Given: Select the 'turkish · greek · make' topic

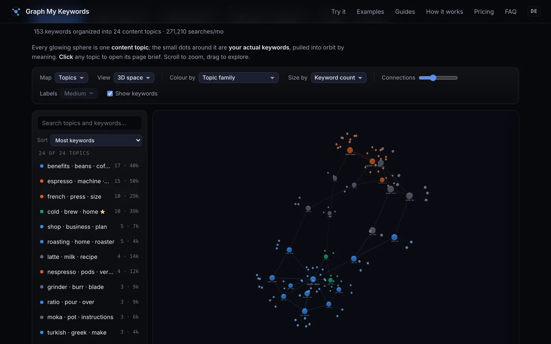Looking at the screenshot, I should (x=89, y=332).
